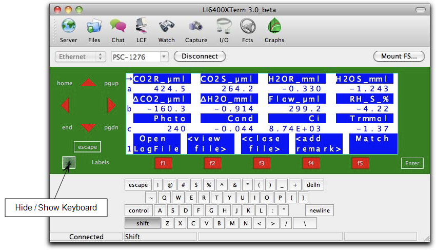Click end navigation label
Image resolution: width=436 pixels, height=250 pixels.
click(x=67, y=127)
